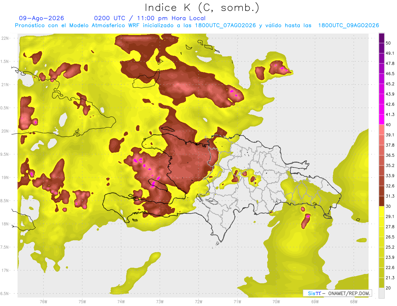This screenshot has height=306, width=397.
Task: Click the latitude axis label "19N"
Action: click(5, 178)
